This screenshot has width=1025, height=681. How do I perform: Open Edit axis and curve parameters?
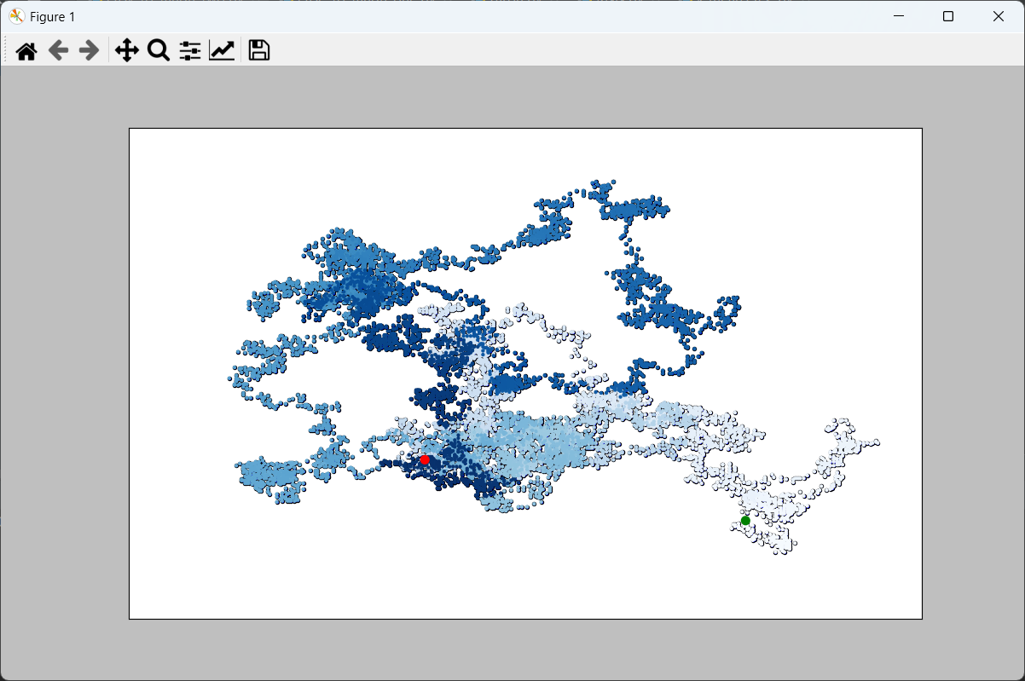tap(222, 51)
